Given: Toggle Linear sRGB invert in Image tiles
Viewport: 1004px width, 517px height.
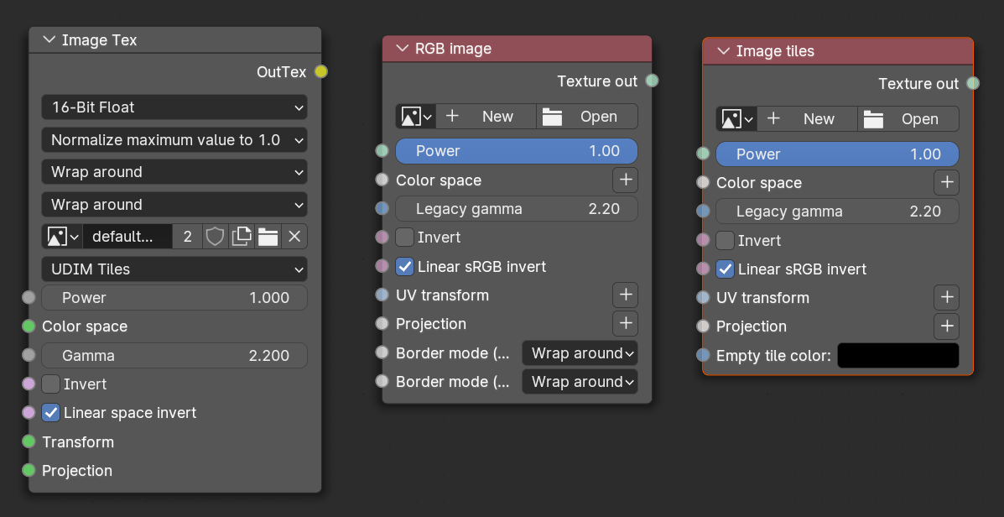Looking at the screenshot, I should [x=725, y=269].
